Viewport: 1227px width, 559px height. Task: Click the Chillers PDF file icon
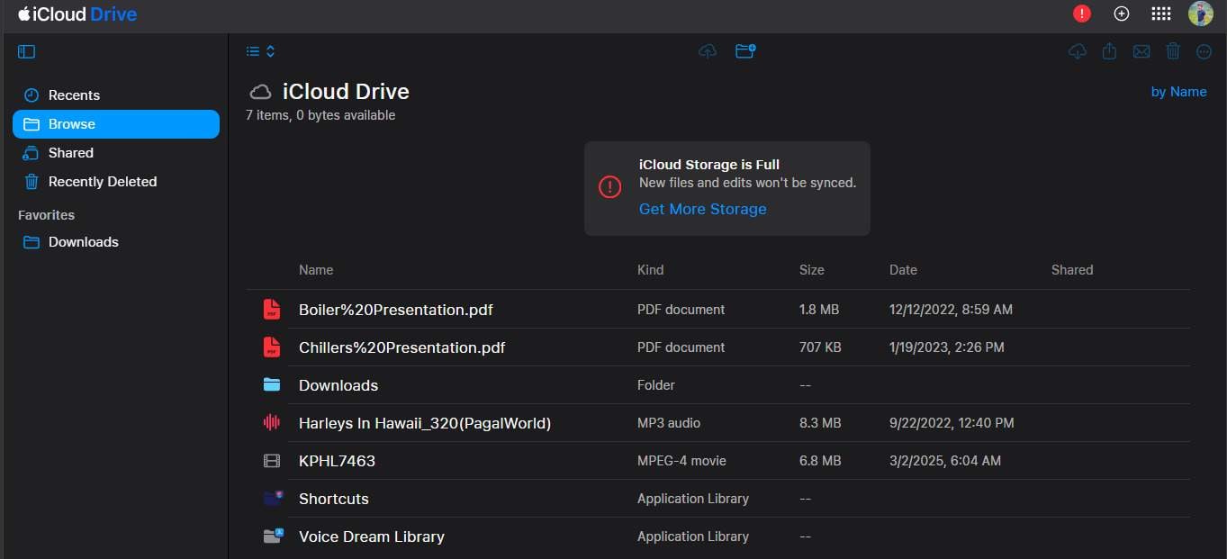(271, 347)
